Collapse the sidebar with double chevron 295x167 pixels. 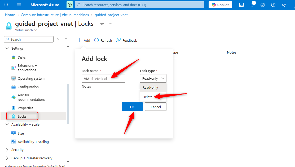pos(66,39)
